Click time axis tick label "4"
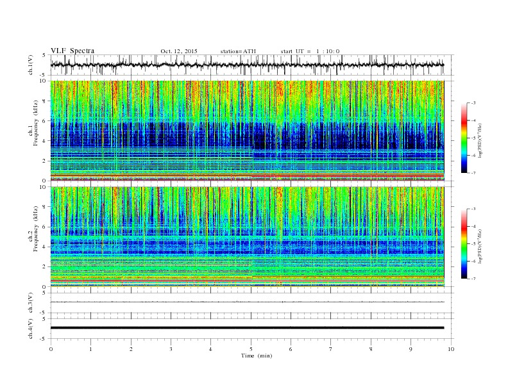 pyautogui.click(x=210, y=349)
